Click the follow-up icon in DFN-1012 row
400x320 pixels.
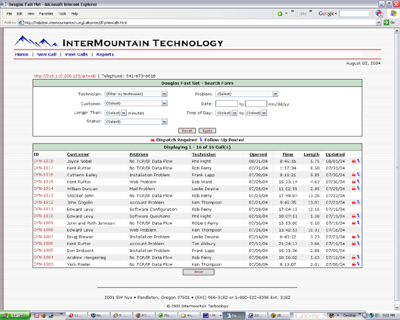click(358, 202)
